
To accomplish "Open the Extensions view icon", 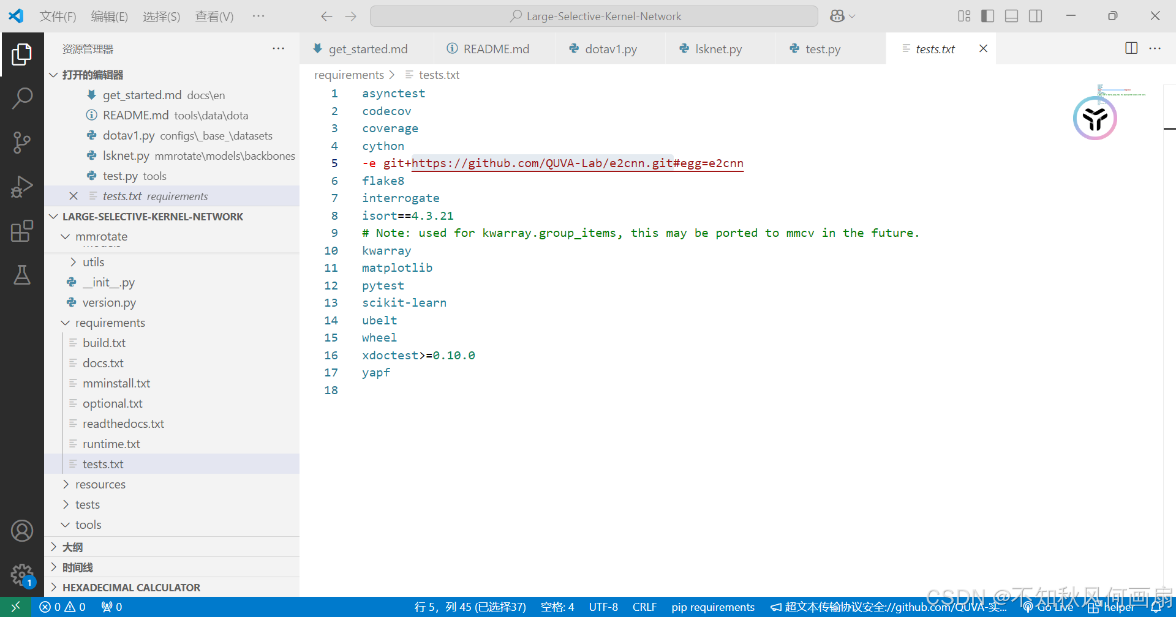I will click(x=22, y=231).
